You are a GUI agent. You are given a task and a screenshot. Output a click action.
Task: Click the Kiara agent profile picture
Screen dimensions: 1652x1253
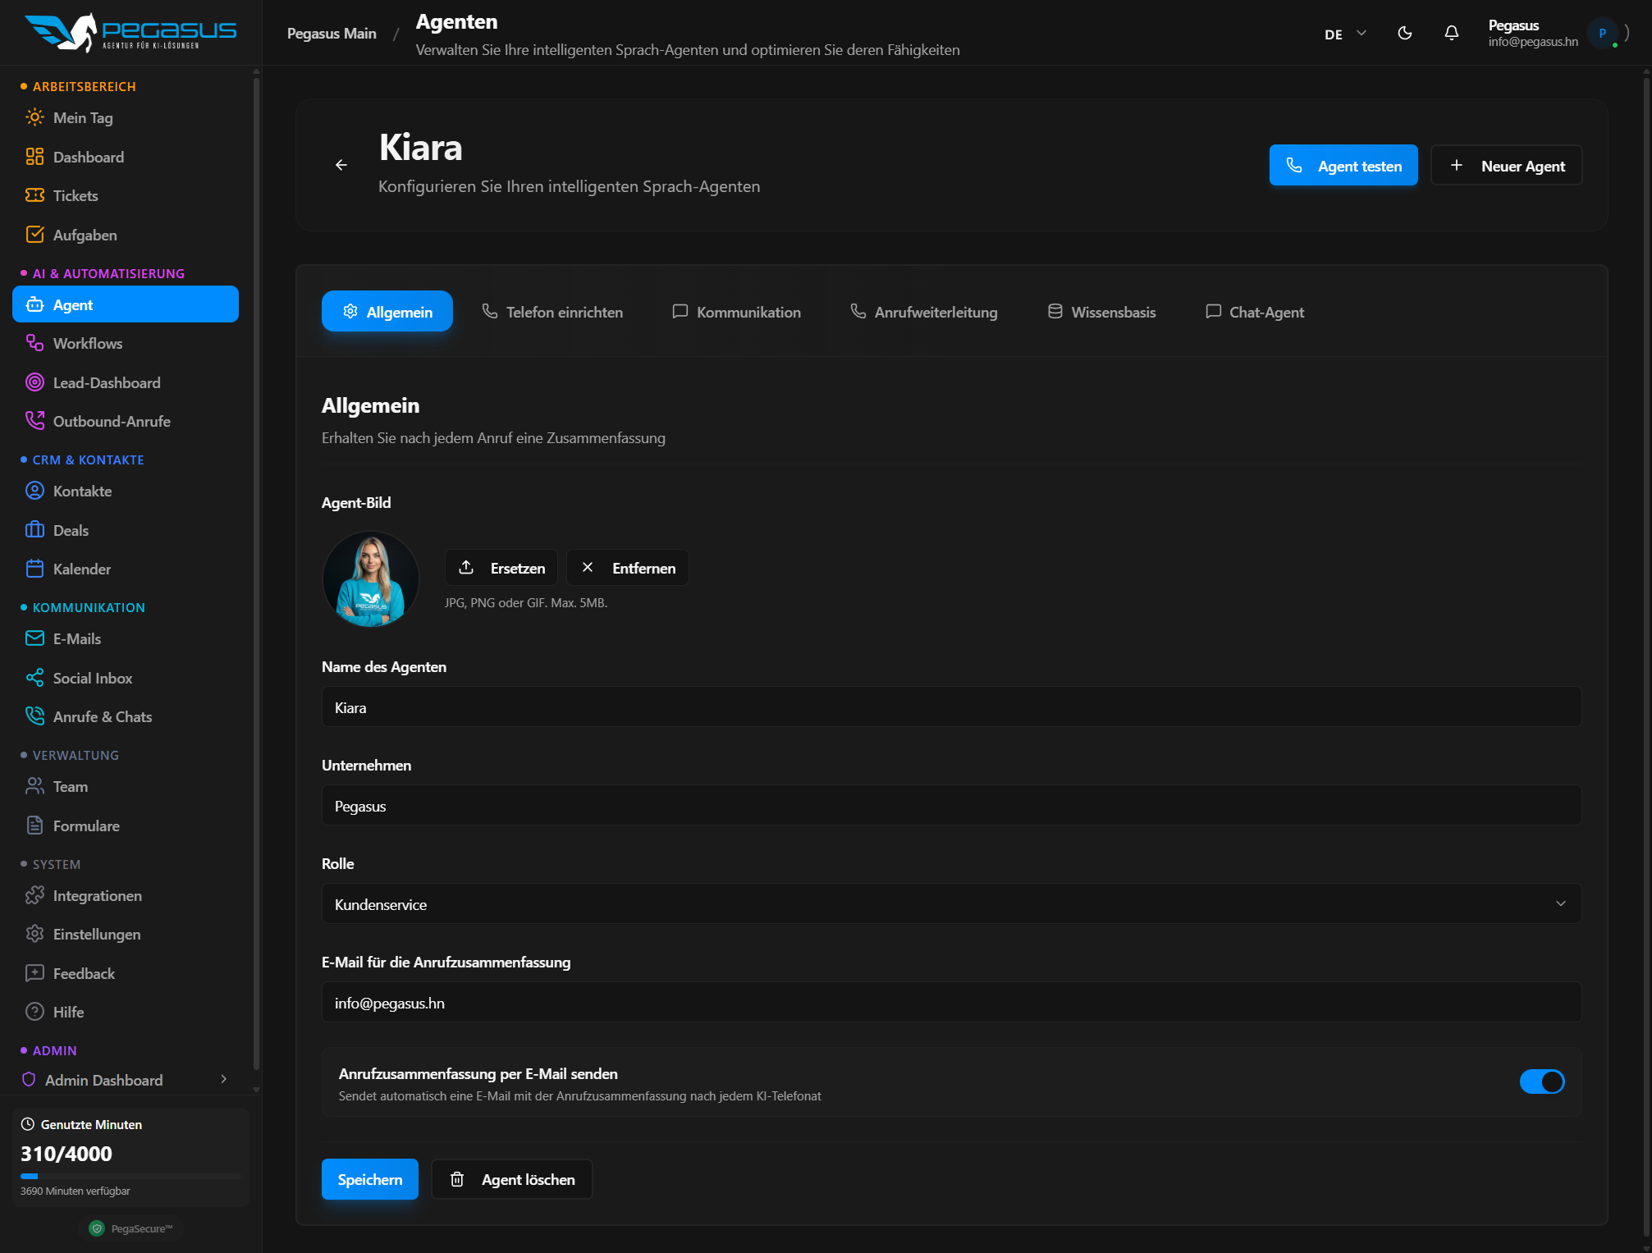click(x=371, y=578)
